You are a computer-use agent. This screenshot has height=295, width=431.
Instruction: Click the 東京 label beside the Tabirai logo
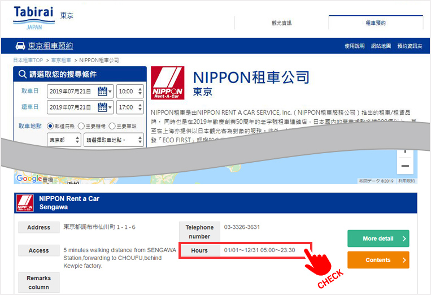tap(67, 15)
